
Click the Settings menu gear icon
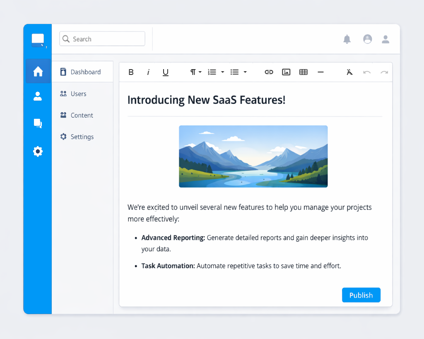pyautogui.click(x=63, y=137)
